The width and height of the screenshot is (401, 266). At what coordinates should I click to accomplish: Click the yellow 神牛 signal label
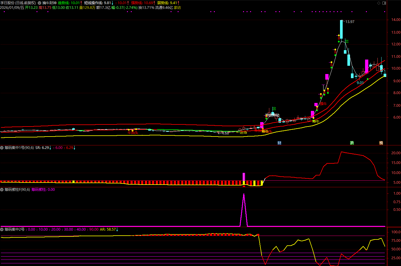(316, 121)
